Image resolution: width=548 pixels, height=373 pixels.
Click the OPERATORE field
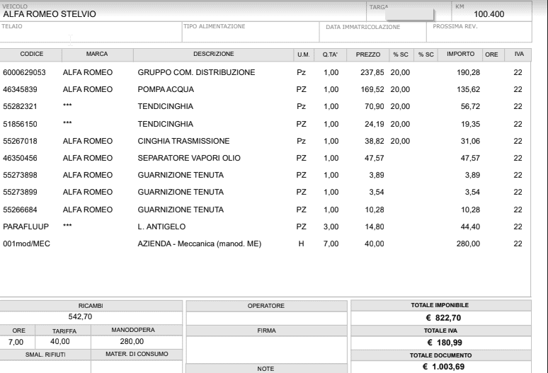click(x=266, y=318)
